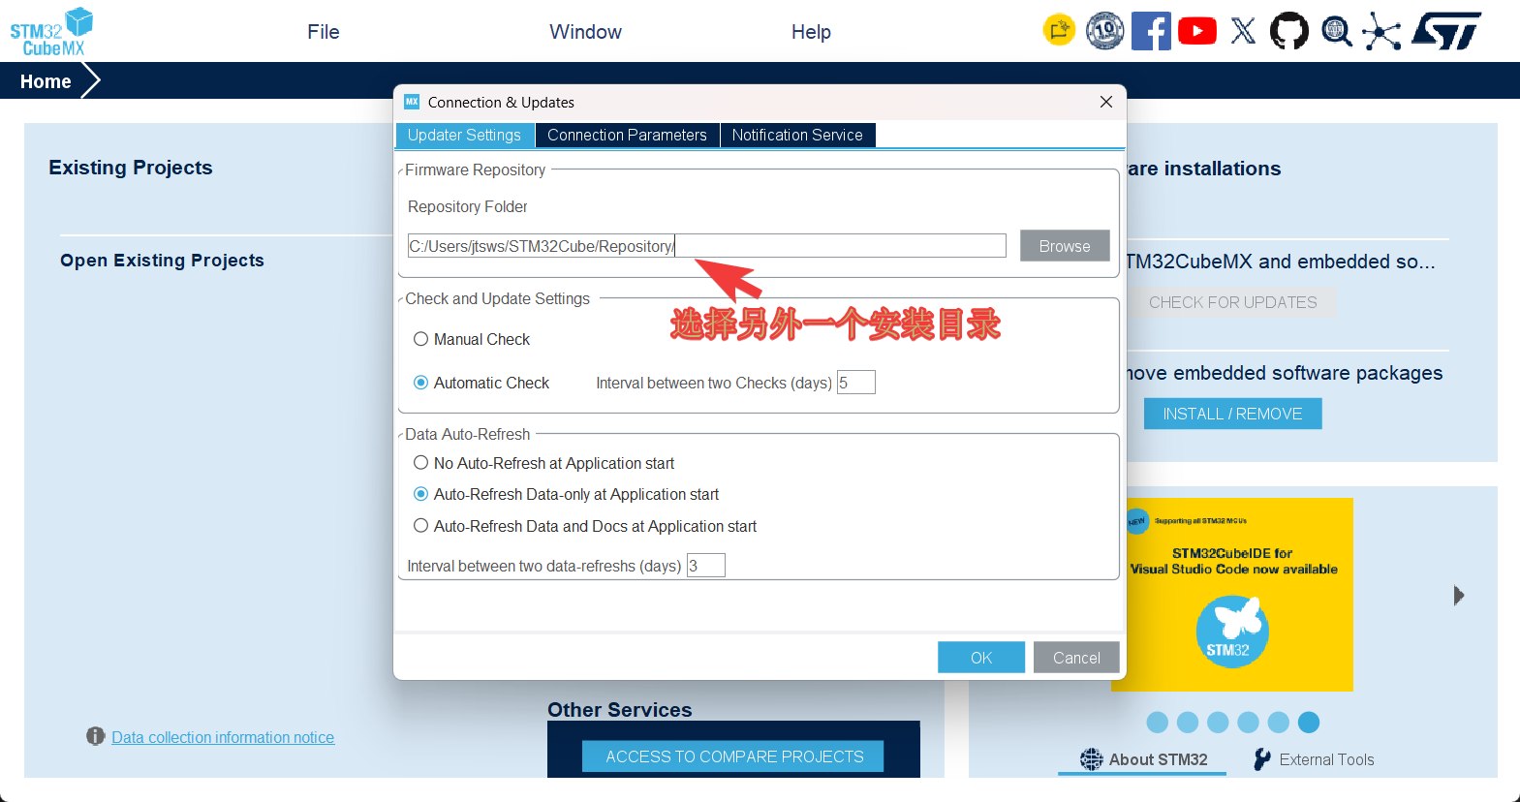Select the fourth carousel page dot

(1248, 722)
